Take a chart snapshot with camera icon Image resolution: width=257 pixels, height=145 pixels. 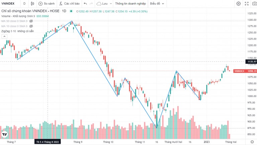254,3
